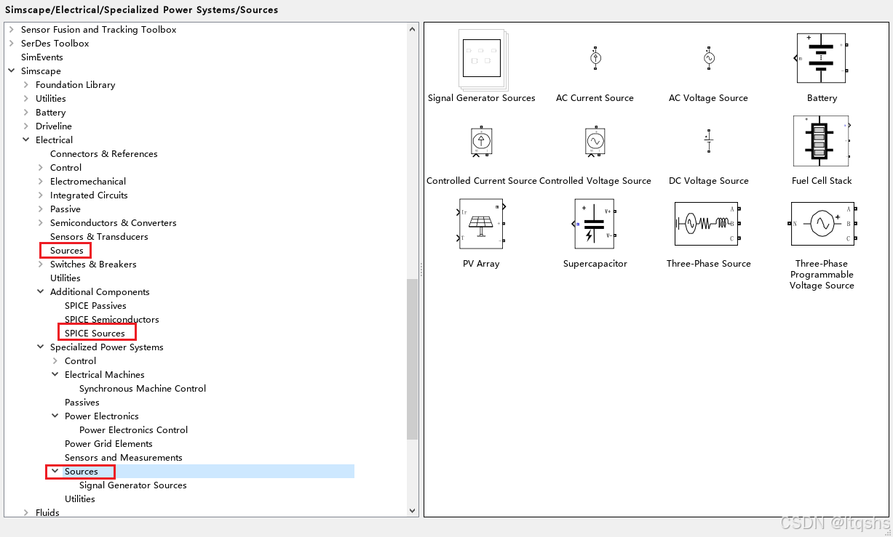
Task: Select SPICE Sources tree item
Action: point(95,334)
